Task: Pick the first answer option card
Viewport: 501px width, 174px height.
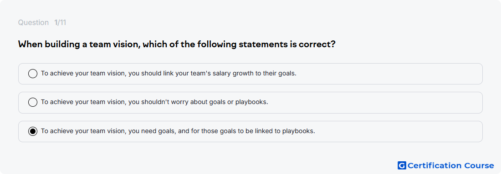Action: [x=250, y=74]
